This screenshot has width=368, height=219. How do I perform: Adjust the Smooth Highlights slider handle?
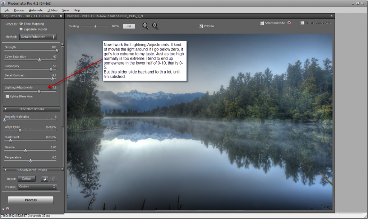point(4,120)
